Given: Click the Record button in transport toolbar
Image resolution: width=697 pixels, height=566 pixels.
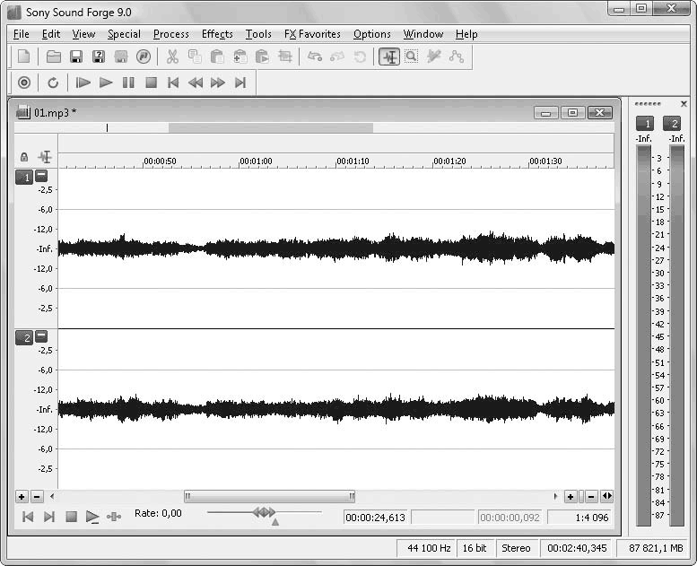Looking at the screenshot, I should [x=24, y=83].
